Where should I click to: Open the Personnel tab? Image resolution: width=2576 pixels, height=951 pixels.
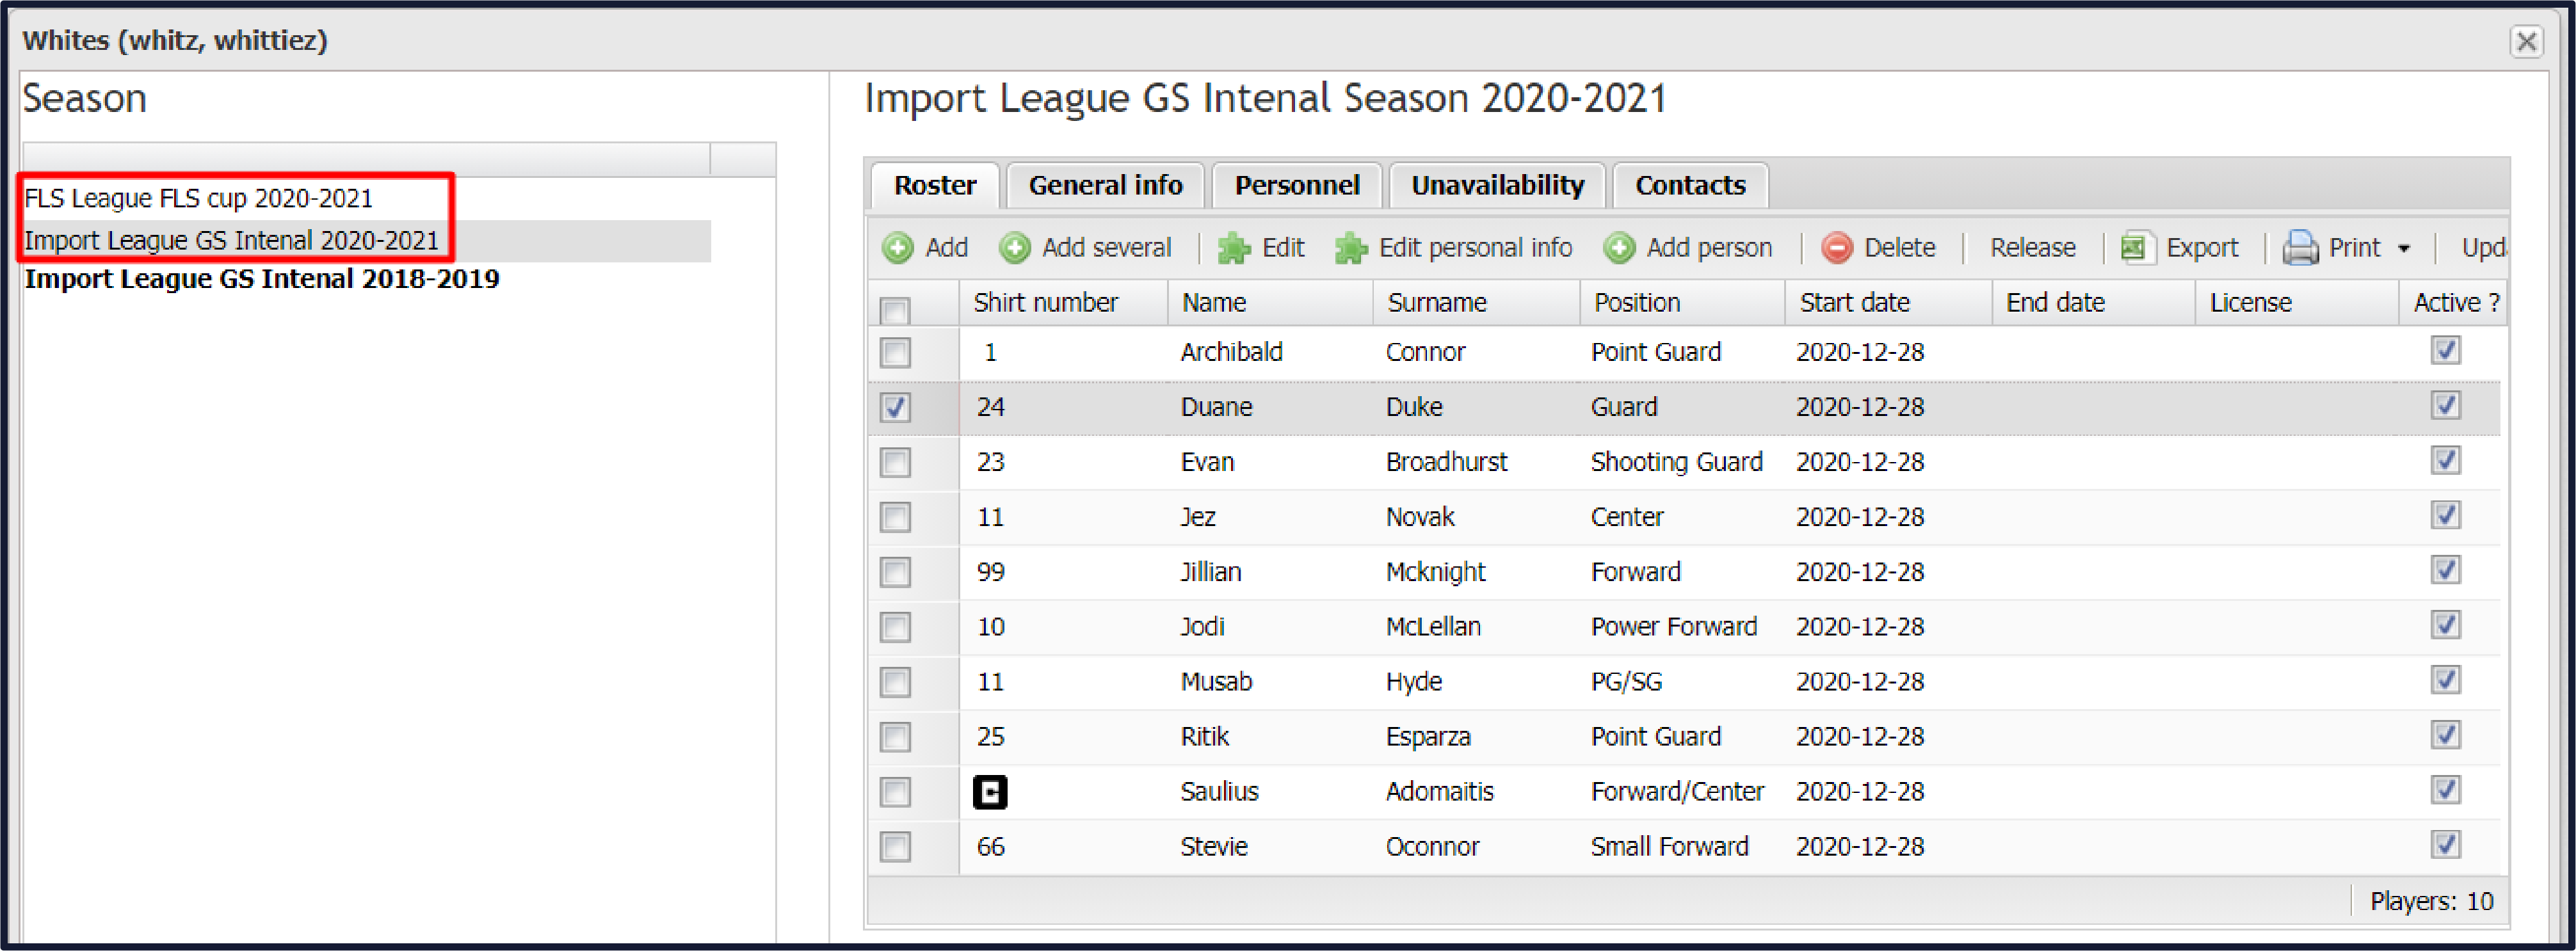pos(1297,185)
